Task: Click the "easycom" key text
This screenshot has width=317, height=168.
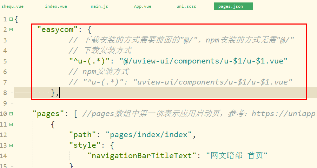Action: point(58,30)
